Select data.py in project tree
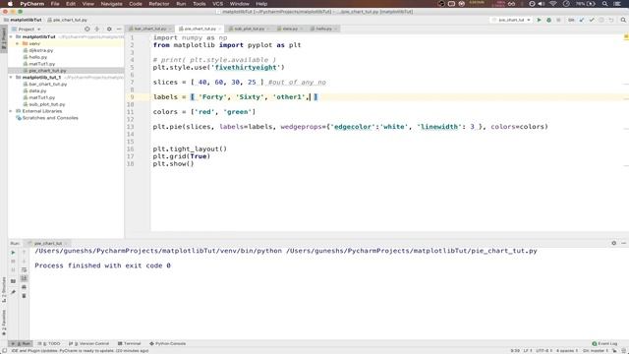This screenshot has height=354, width=629. [36, 90]
